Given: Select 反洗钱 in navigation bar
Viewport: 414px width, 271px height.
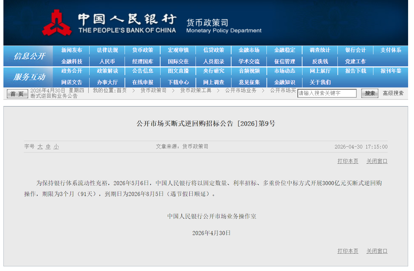Looking at the screenshot, I should pyautogui.click(x=320, y=61).
